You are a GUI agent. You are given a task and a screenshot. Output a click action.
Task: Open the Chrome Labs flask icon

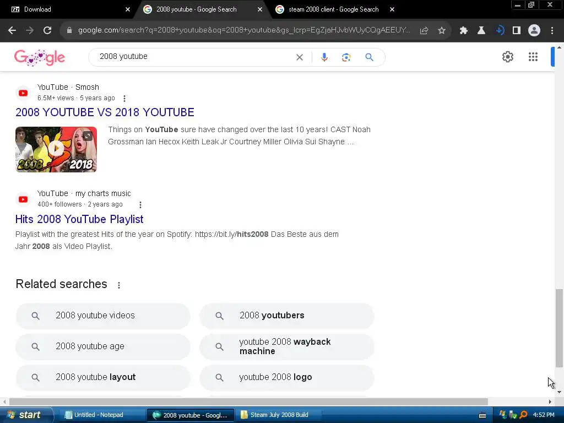[x=481, y=31]
